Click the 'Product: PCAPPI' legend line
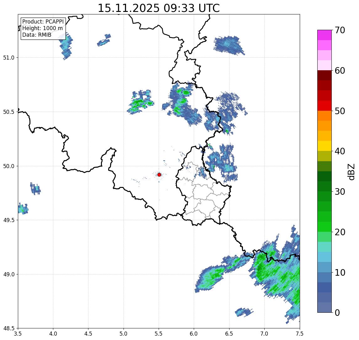This screenshot has height=340, width=359. 43,22
